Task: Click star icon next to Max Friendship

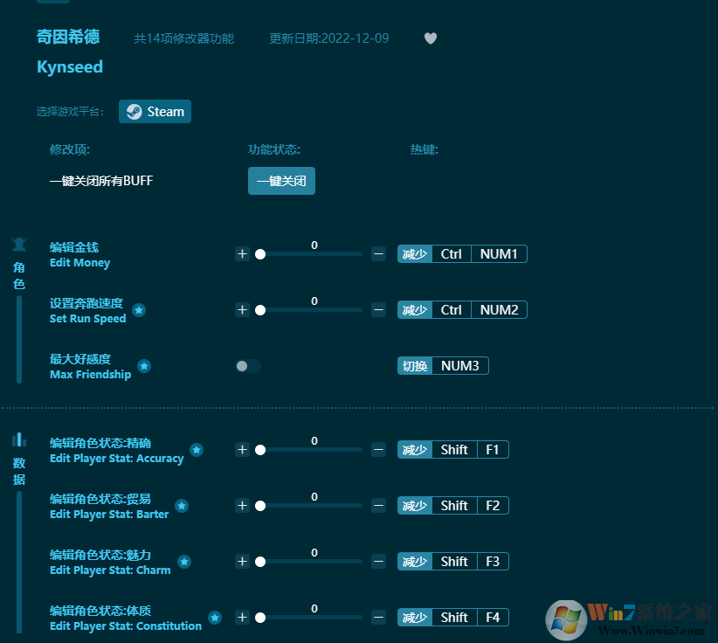Action: pyautogui.click(x=144, y=366)
